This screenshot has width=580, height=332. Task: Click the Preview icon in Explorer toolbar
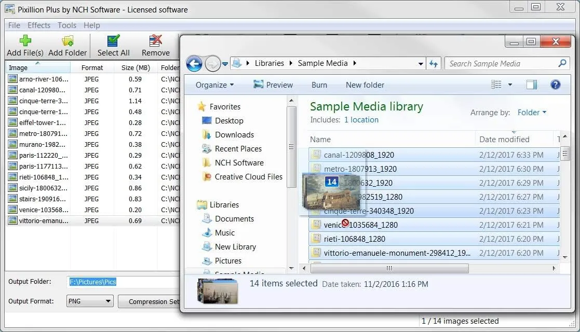point(258,85)
